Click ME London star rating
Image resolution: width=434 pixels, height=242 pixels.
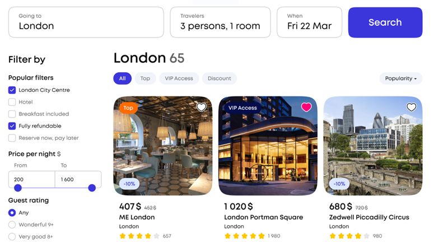[x=139, y=236]
